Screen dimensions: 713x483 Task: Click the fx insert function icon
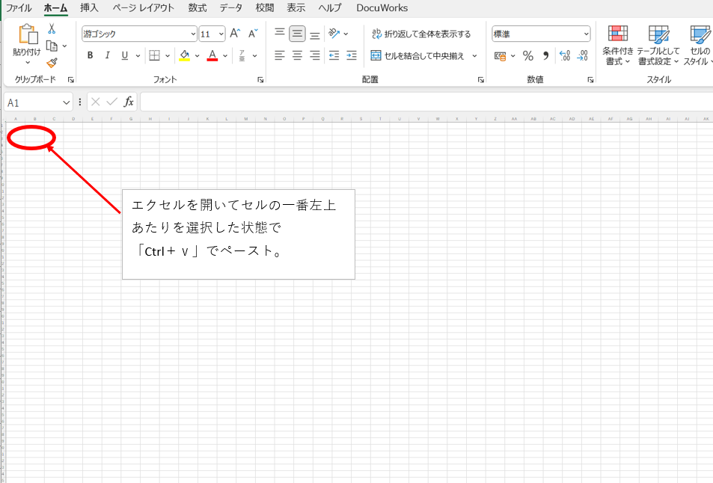tap(129, 102)
